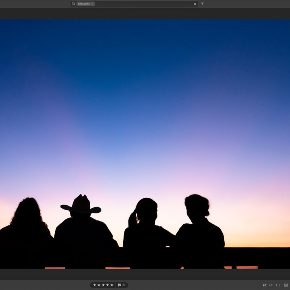Remove the 'silhouette' search tag
290x290 pixels.
pyautogui.click(x=92, y=4)
